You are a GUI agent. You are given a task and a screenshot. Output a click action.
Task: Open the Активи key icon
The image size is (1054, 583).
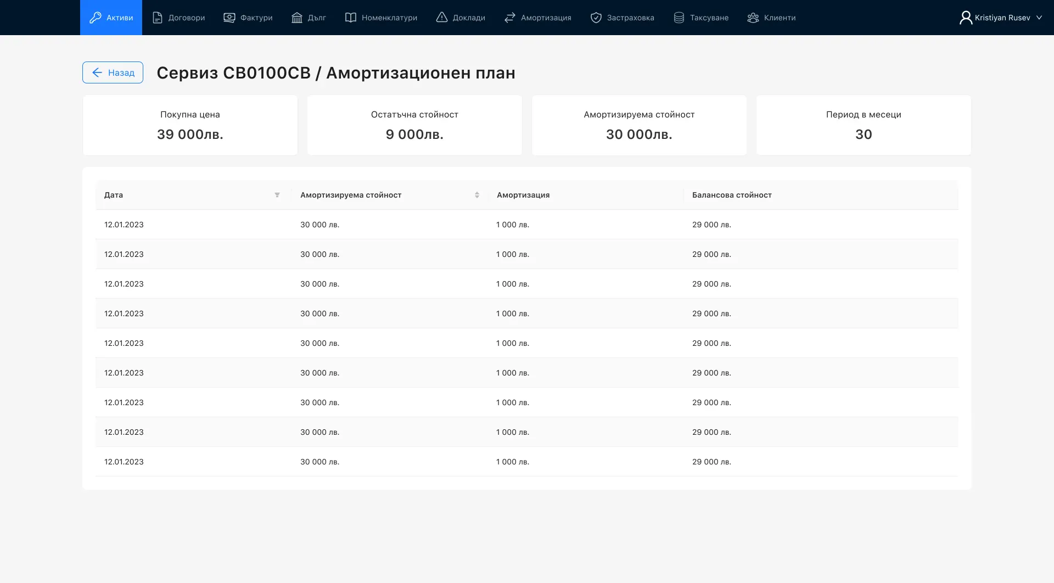pos(96,18)
